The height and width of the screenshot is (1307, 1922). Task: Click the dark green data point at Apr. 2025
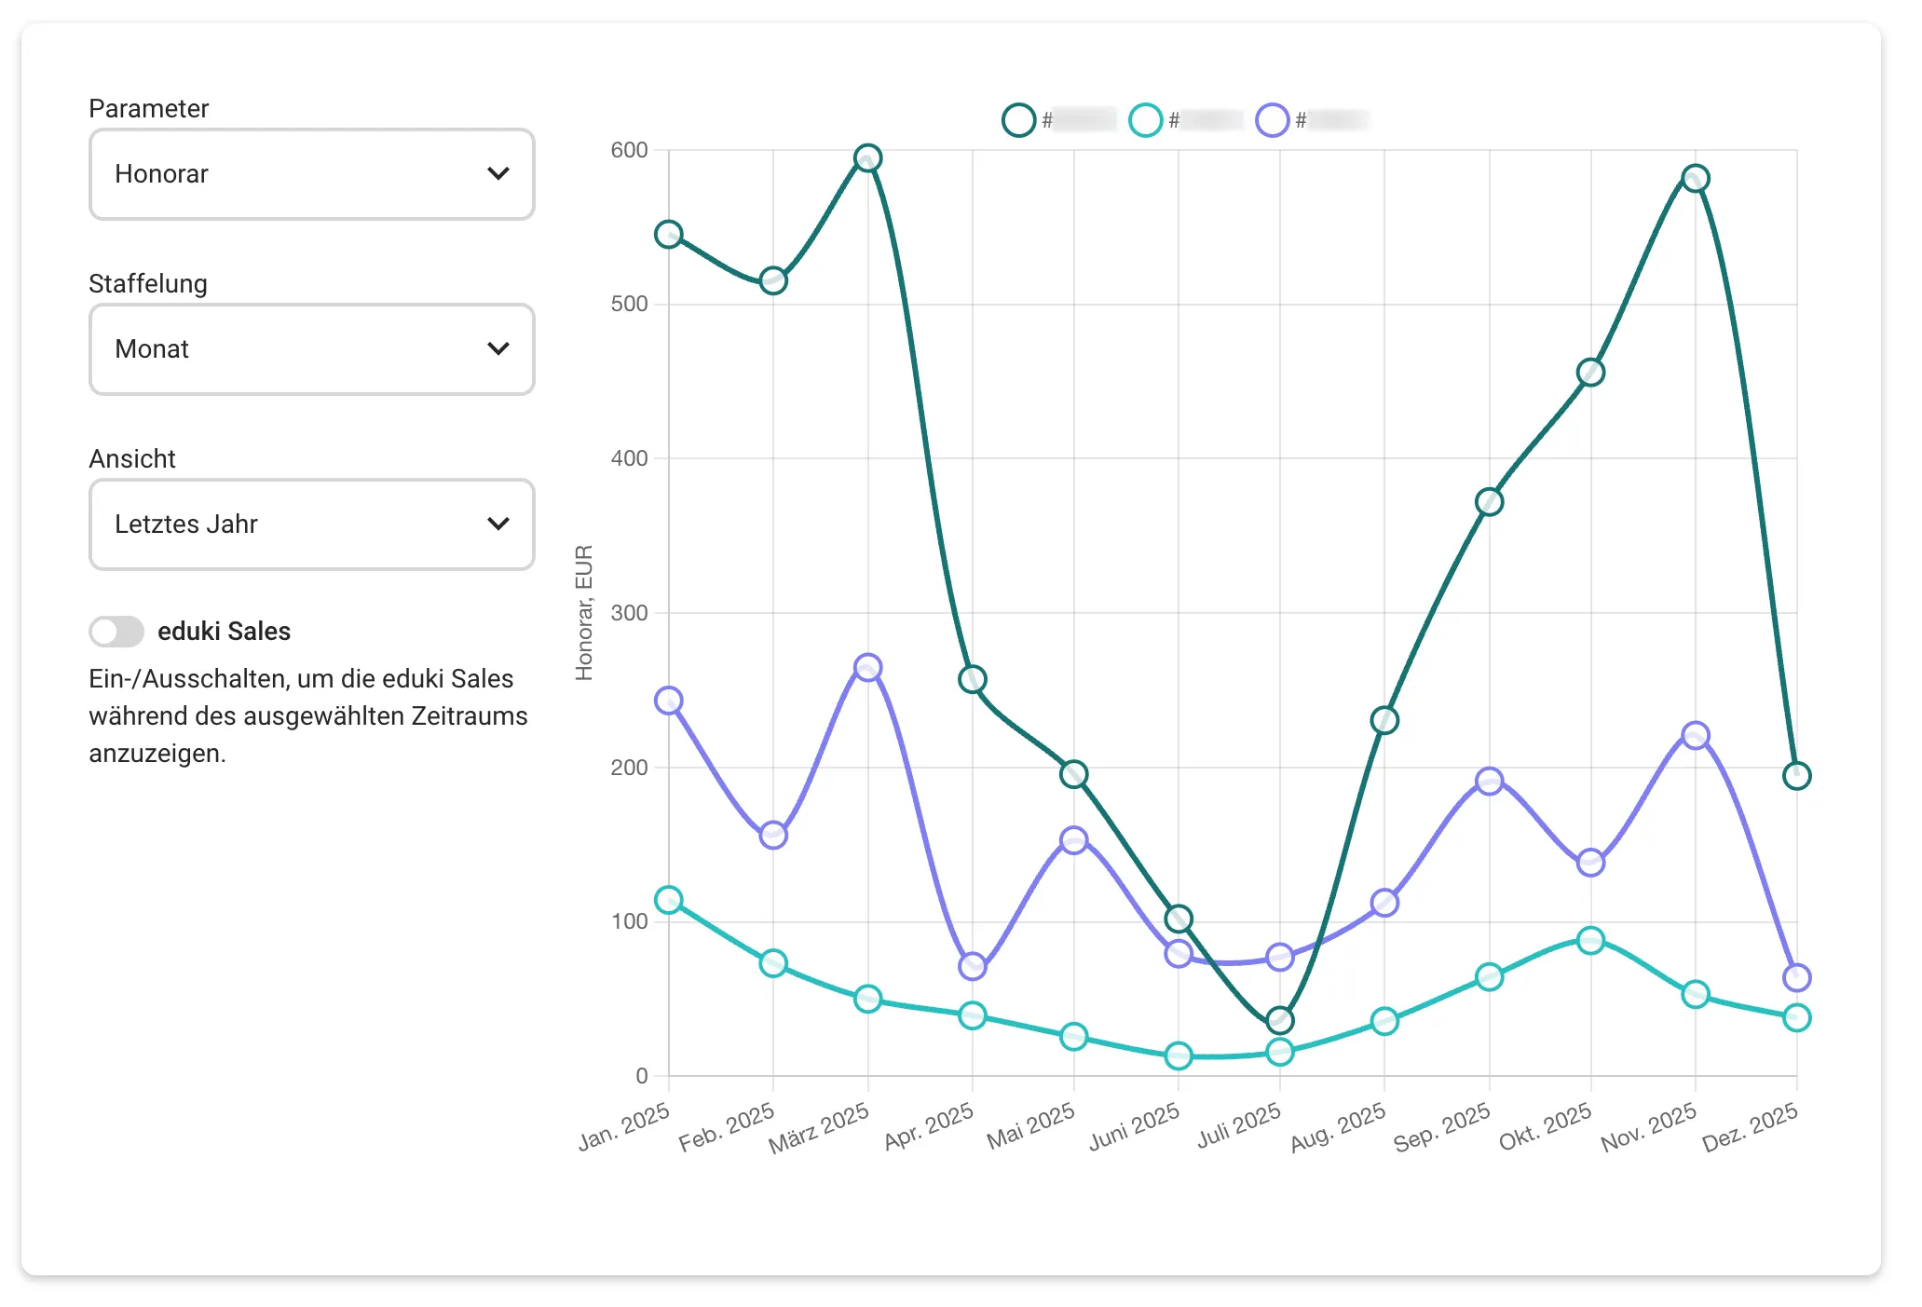972,679
